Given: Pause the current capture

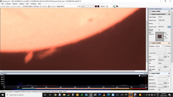Looking at the screenshot, I should coord(36,6).
